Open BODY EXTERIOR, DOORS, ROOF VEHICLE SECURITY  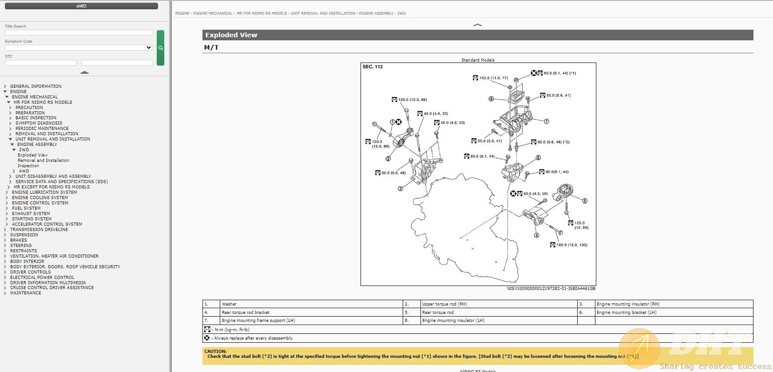[x=65, y=267]
